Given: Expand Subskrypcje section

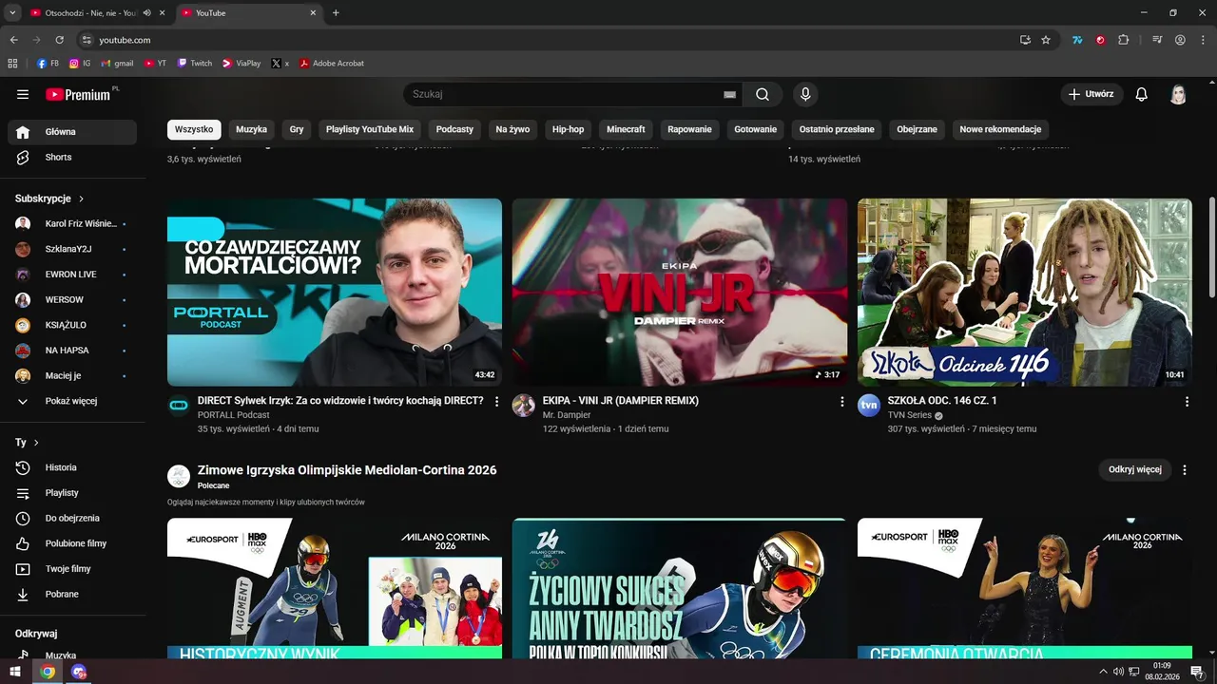Looking at the screenshot, I should click(49, 199).
